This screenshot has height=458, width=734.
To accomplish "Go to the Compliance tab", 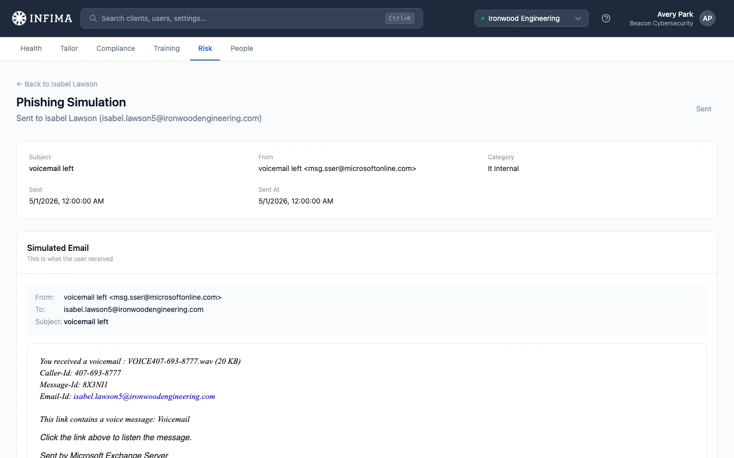I will (116, 48).
